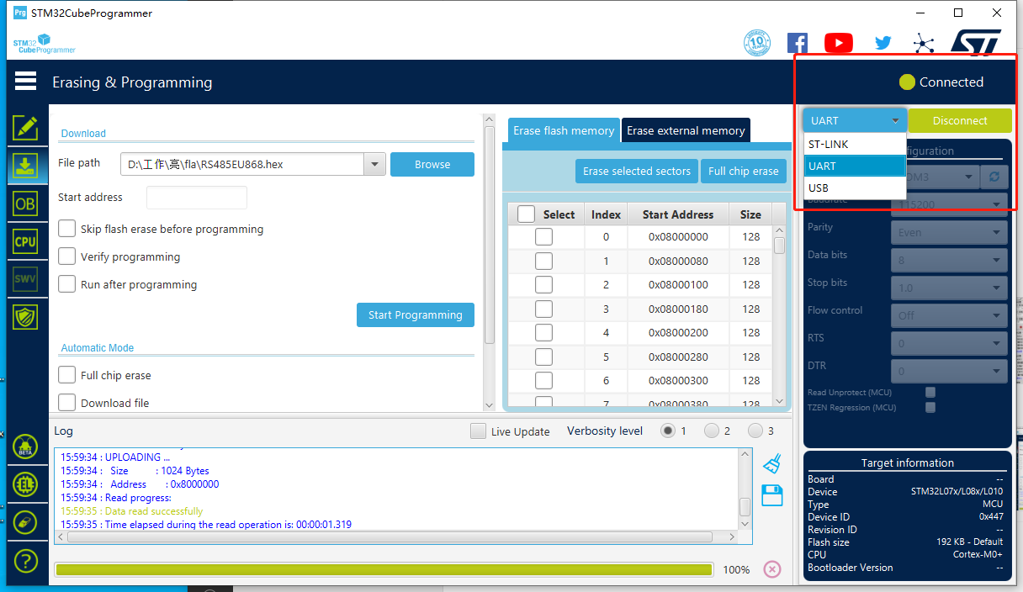Click the Disconnect button
Viewport: 1023px width, 592px height.
(x=960, y=120)
